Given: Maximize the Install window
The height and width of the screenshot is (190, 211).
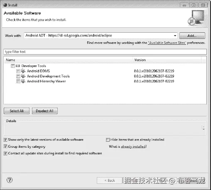Looking at the screenshot, I should tap(194, 5).
